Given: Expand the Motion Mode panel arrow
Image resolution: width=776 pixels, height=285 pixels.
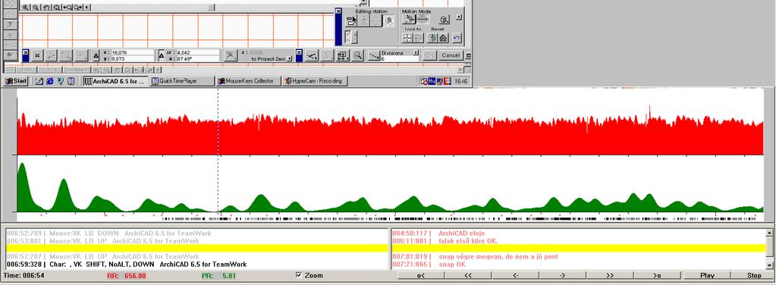Looking at the screenshot, I should click(458, 17).
